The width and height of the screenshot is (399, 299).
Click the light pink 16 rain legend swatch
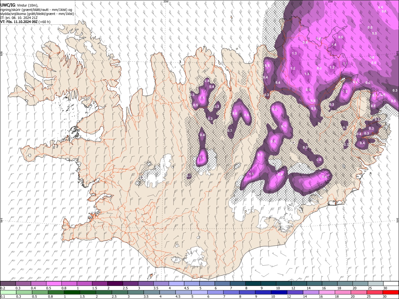(327, 292)
